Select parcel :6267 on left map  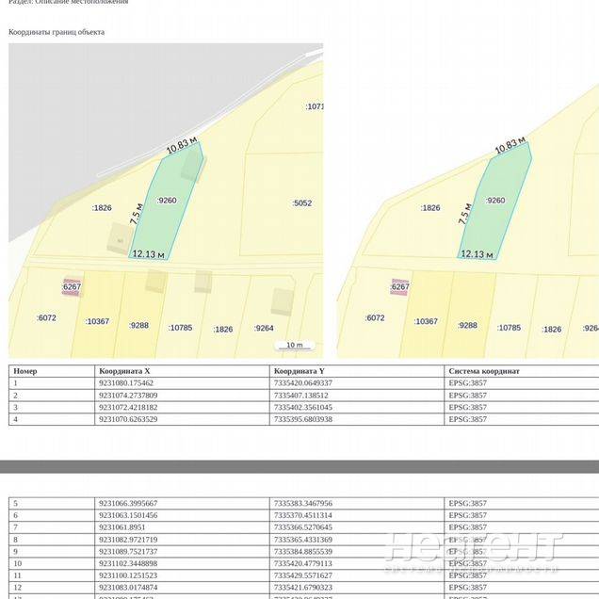tap(73, 286)
